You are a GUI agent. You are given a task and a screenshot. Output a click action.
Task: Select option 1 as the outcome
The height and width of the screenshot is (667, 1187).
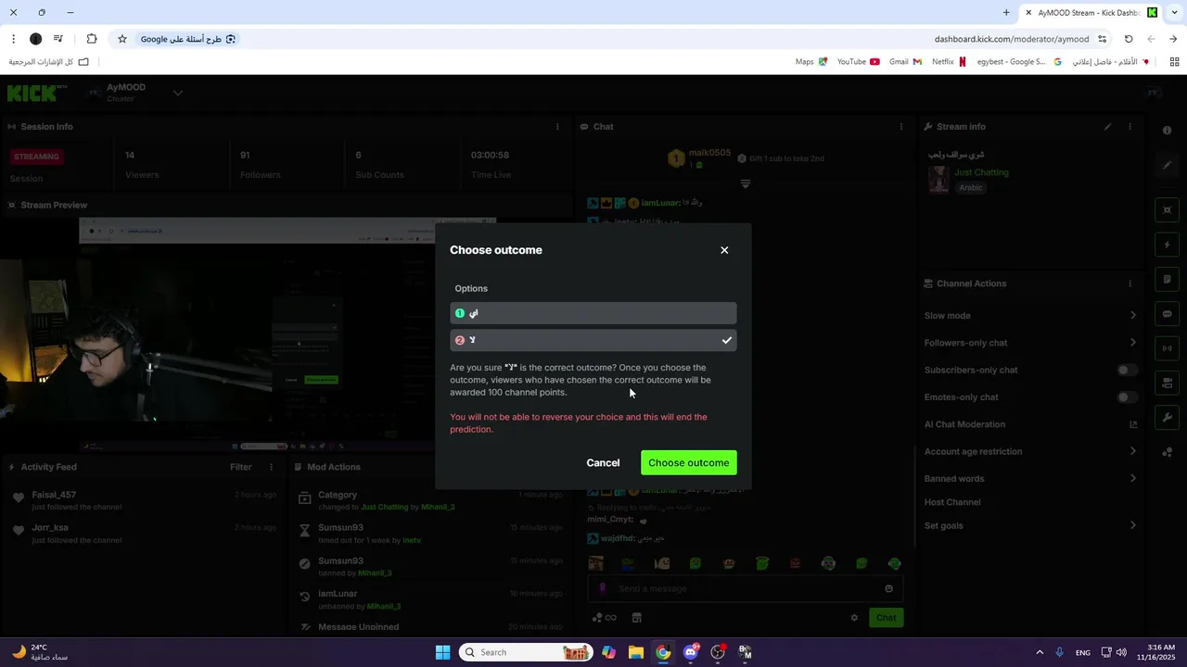pos(593,313)
